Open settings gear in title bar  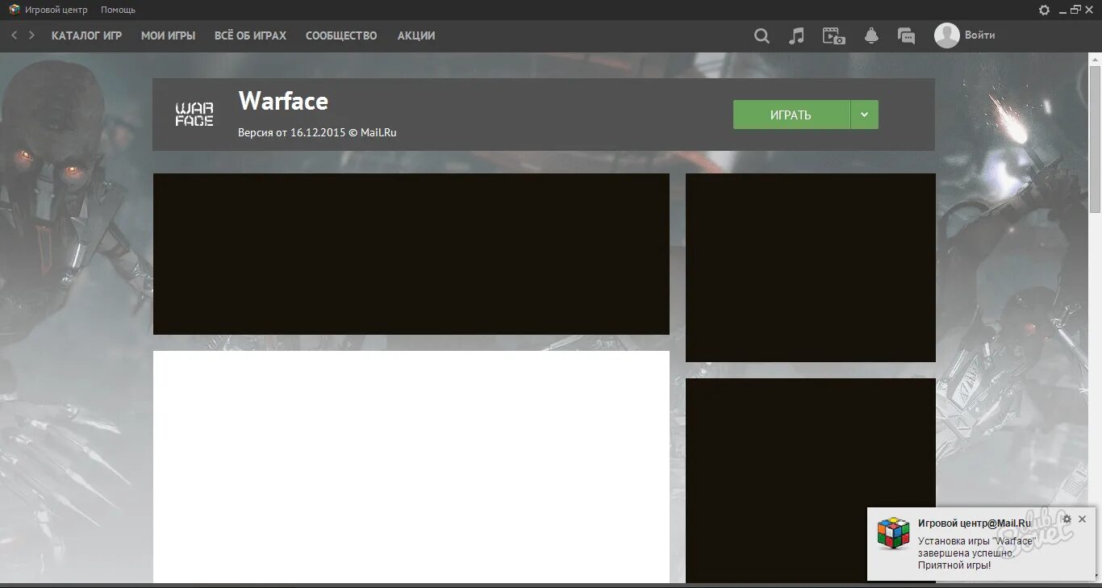click(x=1045, y=10)
